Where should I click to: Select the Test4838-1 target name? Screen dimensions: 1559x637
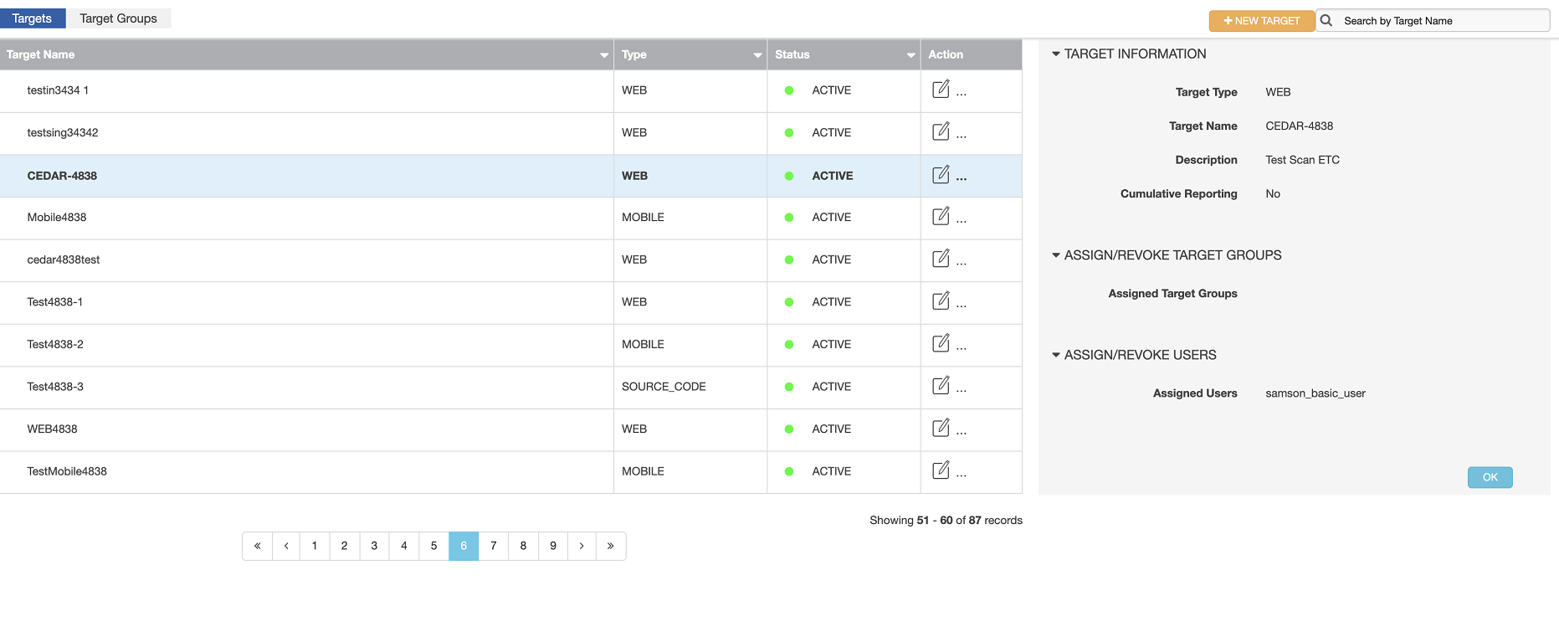(55, 302)
